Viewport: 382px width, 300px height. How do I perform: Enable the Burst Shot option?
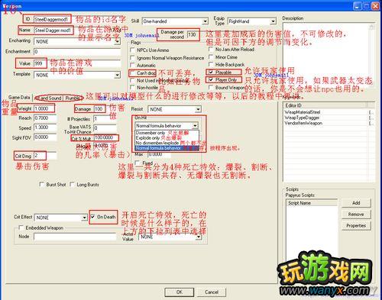tap(41, 184)
